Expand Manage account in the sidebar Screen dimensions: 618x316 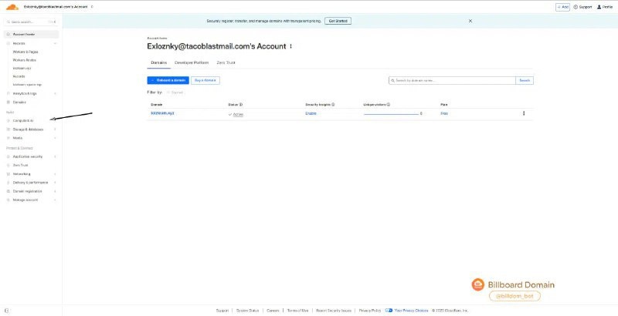[31, 200]
